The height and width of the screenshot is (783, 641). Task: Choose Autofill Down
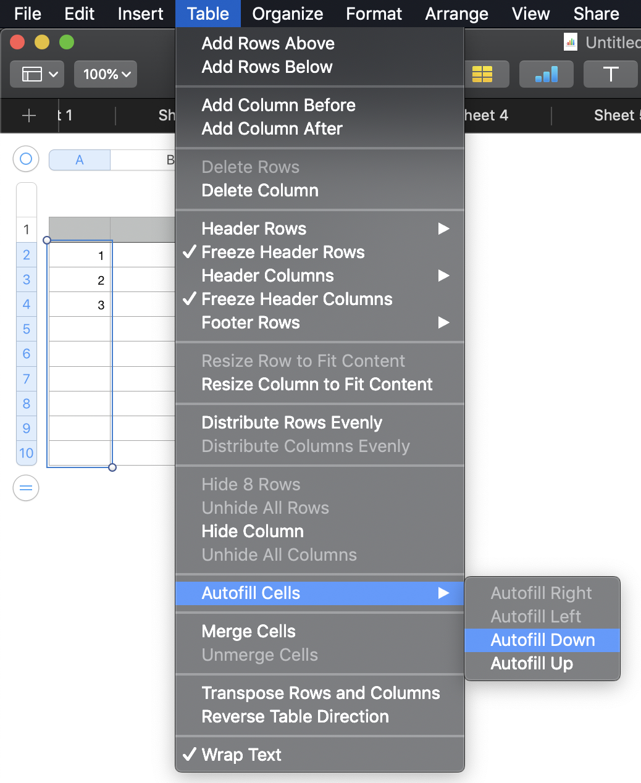pos(542,640)
